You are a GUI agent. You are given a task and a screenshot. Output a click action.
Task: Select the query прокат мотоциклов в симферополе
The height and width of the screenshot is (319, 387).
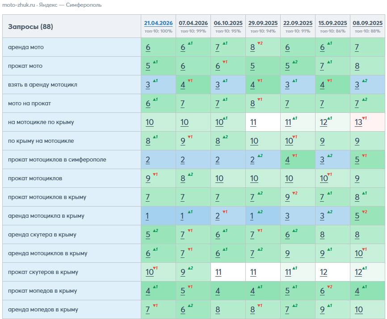[x=57, y=160]
